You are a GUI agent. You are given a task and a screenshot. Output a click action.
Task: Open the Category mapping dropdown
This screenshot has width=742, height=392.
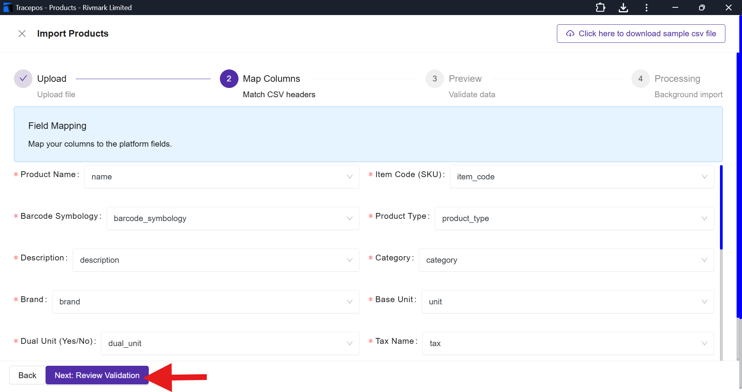point(567,260)
